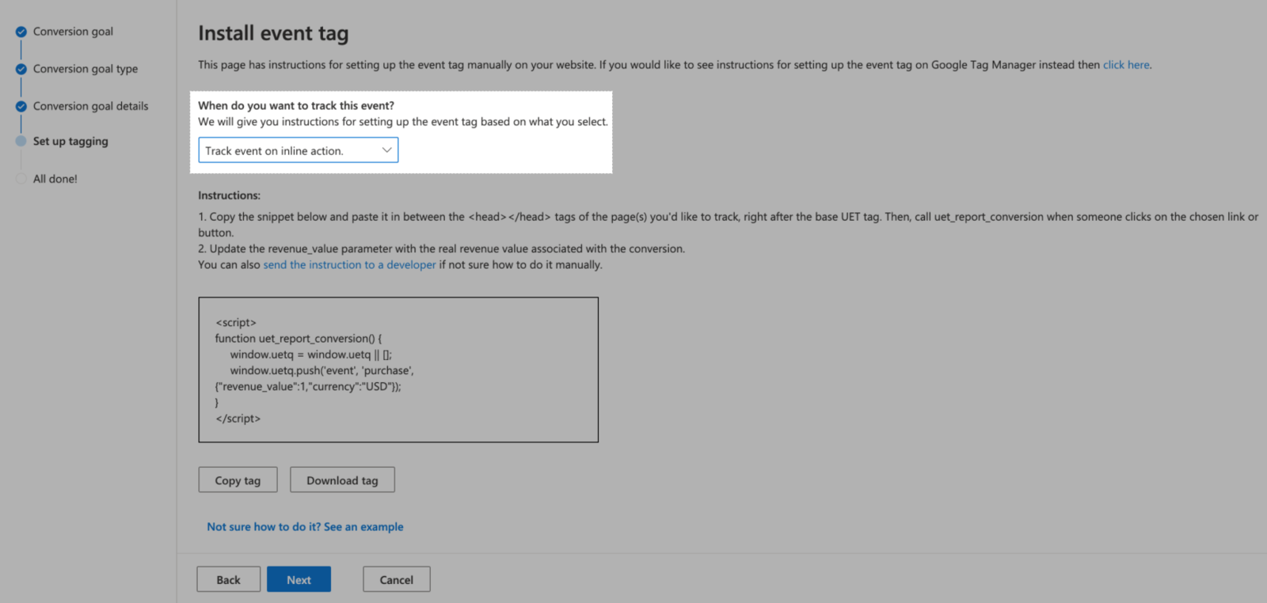Click the chevron arrow of the tracking dropdown

coord(386,150)
